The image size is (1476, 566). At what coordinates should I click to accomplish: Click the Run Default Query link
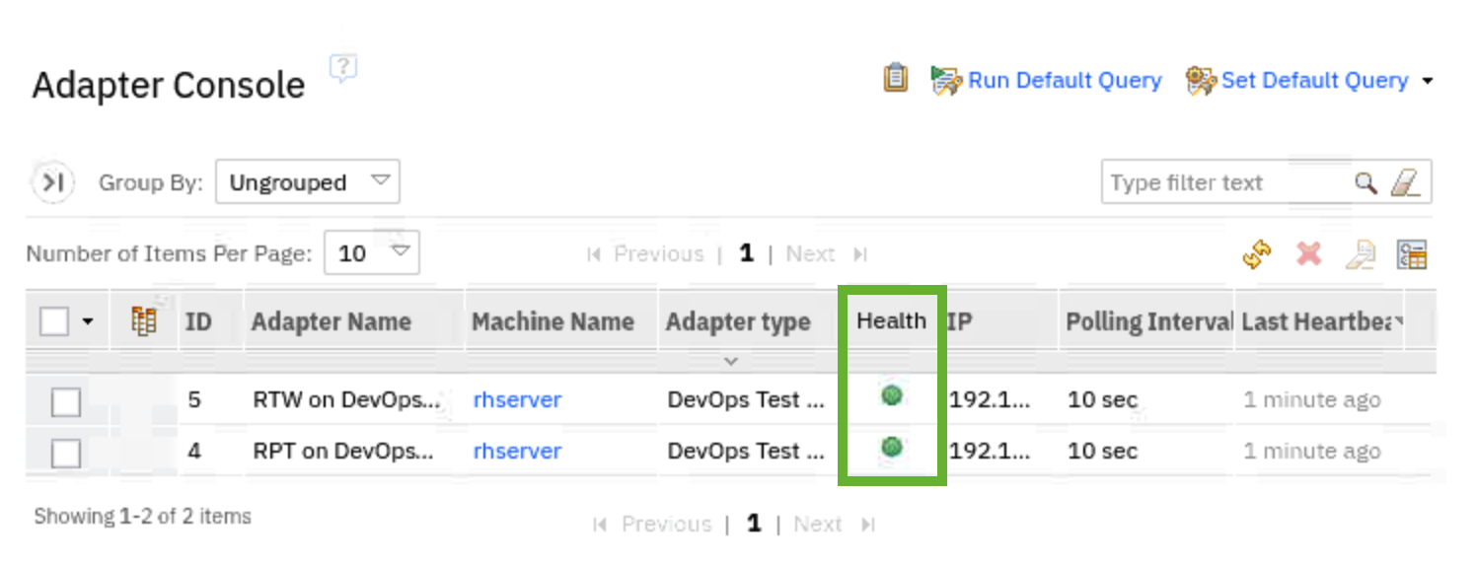click(x=1064, y=80)
